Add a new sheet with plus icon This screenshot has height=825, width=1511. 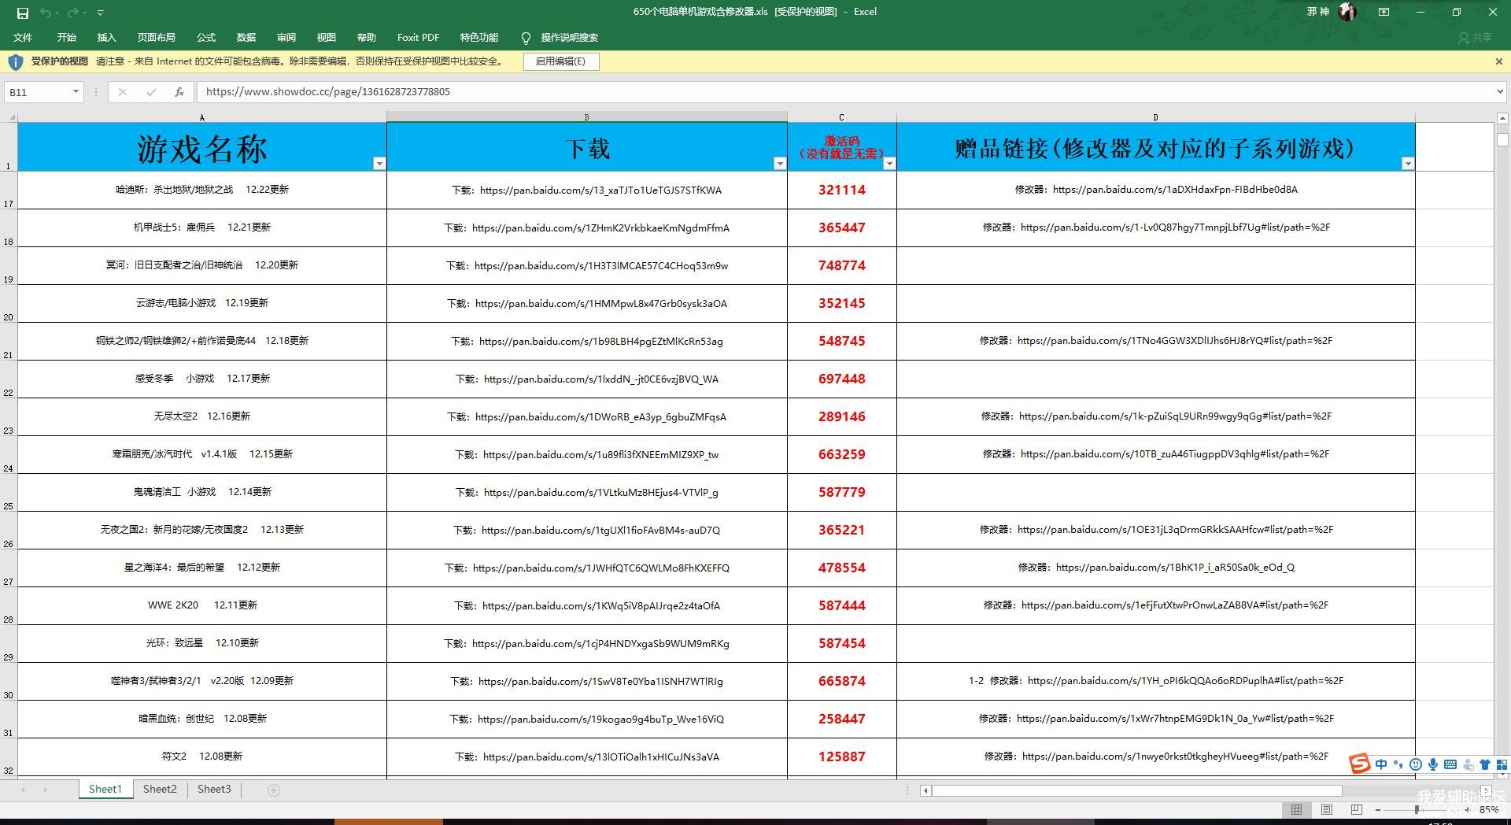pyautogui.click(x=274, y=790)
